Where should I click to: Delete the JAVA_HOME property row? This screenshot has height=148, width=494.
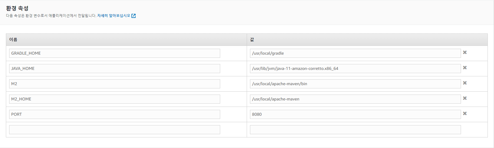pyautogui.click(x=465, y=68)
